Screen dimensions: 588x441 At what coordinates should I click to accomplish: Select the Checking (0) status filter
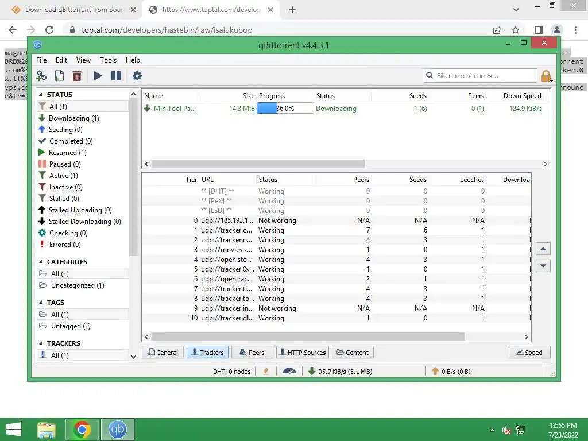69,233
